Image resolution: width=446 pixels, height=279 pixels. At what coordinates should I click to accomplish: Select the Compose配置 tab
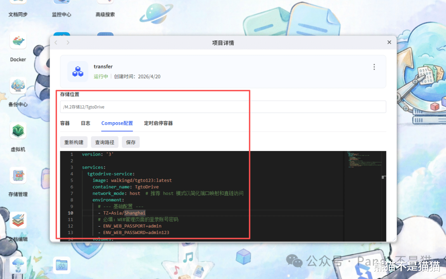click(117, 123)
